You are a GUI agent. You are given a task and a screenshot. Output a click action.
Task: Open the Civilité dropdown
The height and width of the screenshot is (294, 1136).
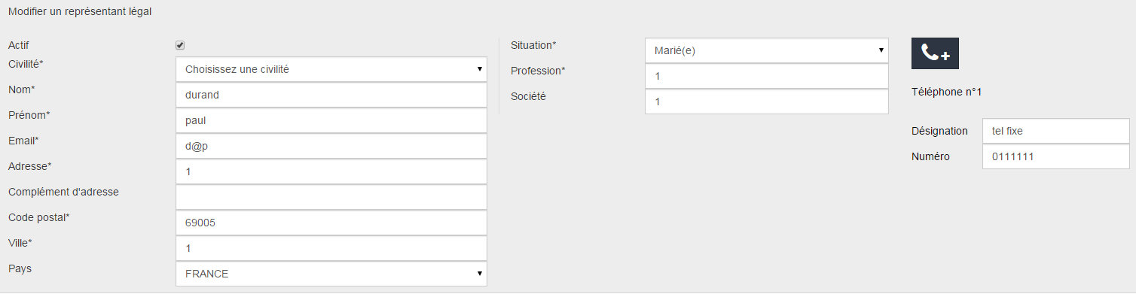(331, 69)
